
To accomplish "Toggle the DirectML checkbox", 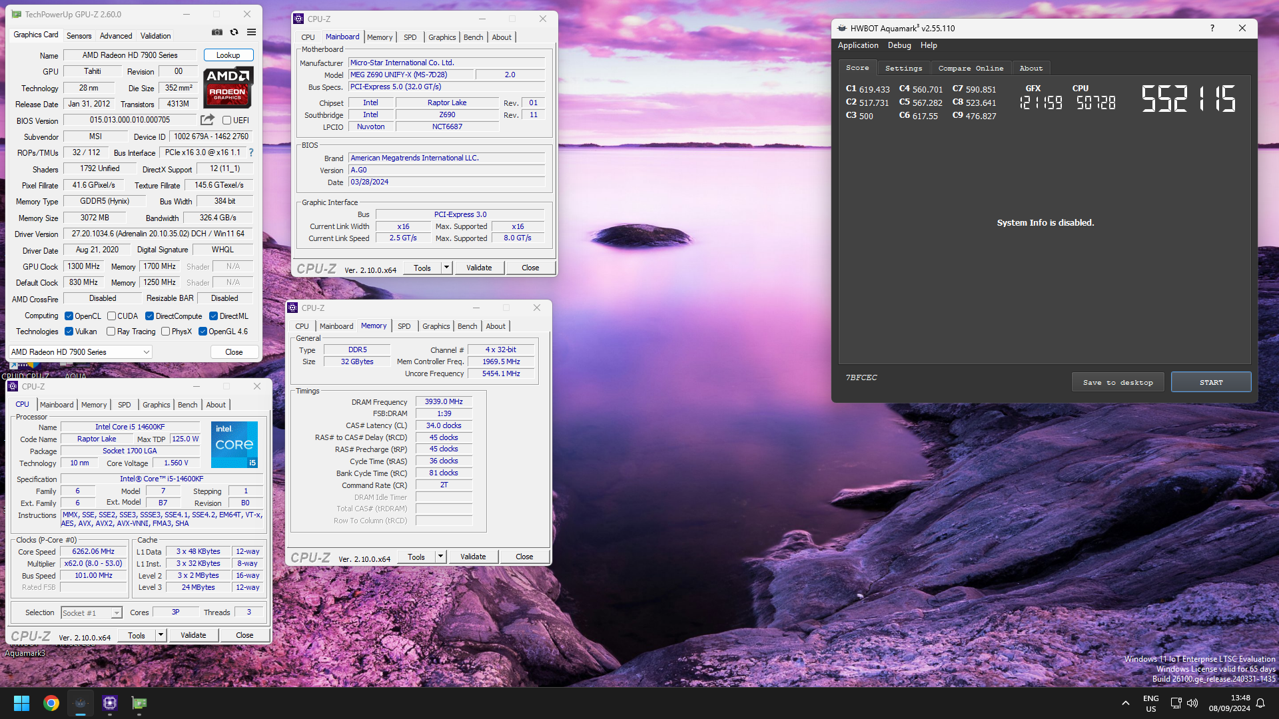I will click(213, 316).
